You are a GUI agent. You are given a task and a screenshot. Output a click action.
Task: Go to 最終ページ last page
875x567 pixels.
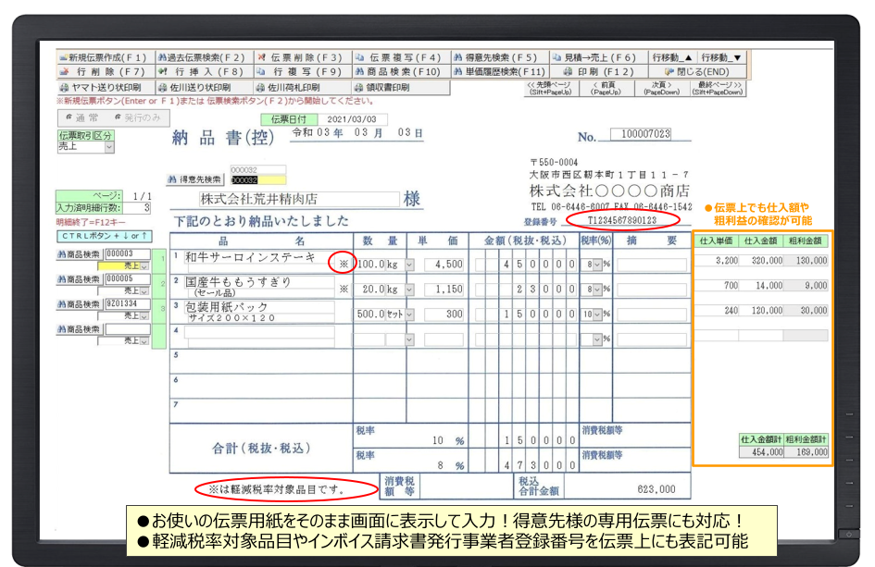point(719,89)
